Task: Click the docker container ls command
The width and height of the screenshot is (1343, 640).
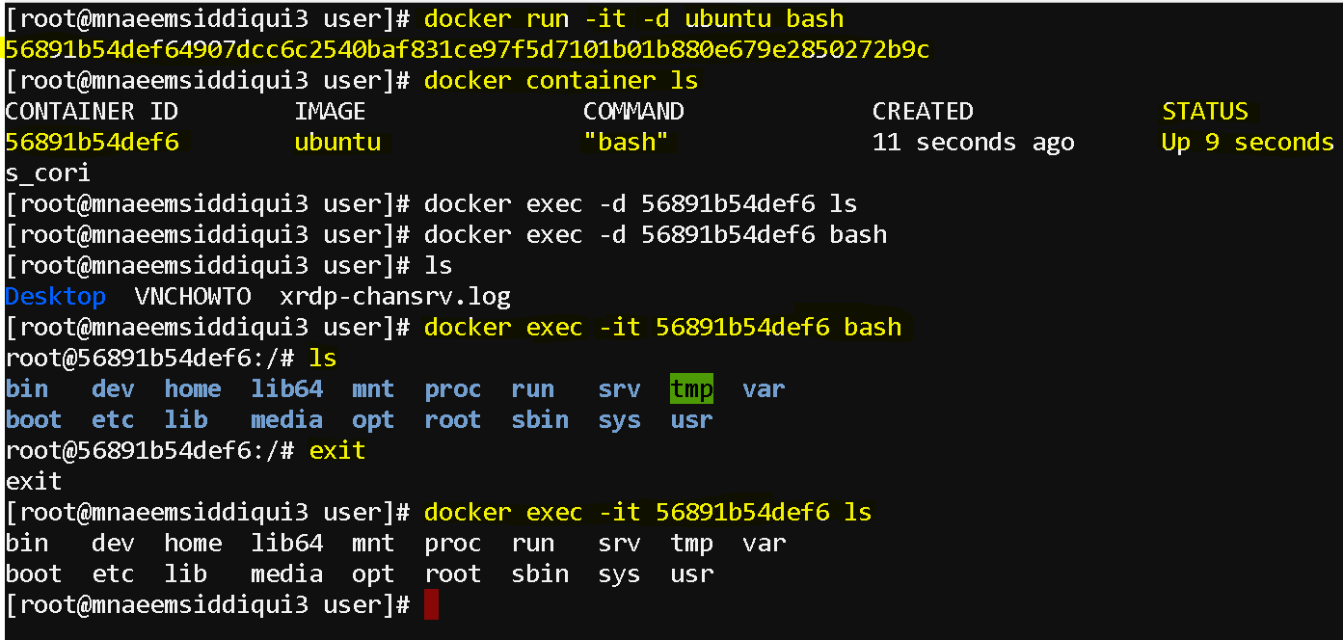Action: click(561, 80)
